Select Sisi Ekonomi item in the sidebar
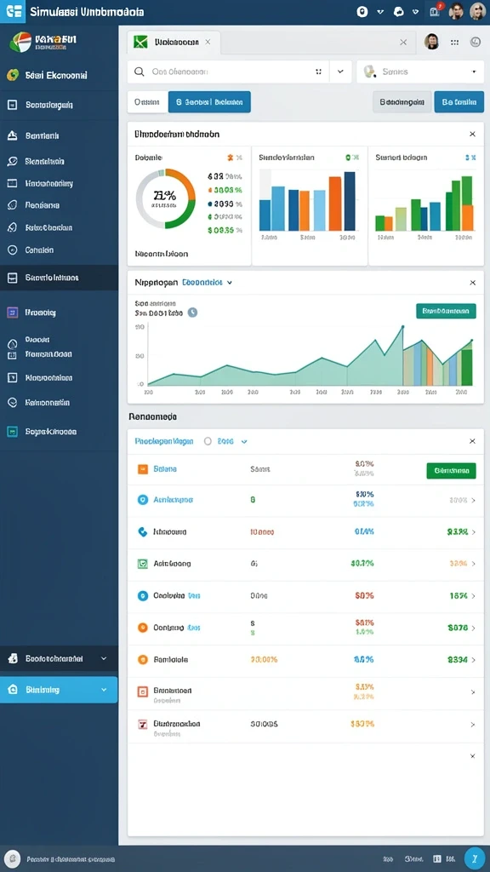490x872 pixels. 59,75
